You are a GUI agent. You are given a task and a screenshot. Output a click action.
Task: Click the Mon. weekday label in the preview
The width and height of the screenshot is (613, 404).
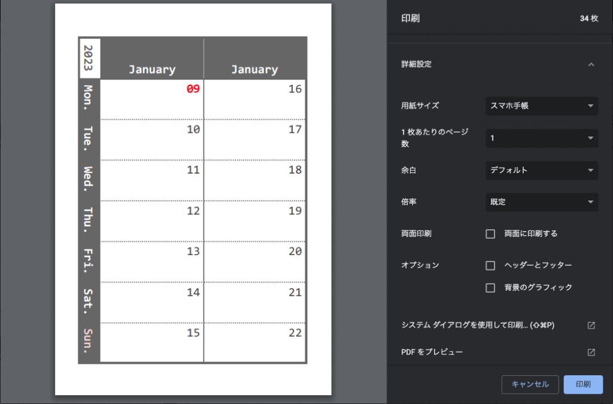[x=87, y=97]
